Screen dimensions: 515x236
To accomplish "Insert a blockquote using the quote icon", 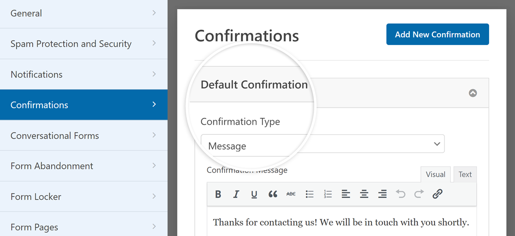I will click(273, 194).
